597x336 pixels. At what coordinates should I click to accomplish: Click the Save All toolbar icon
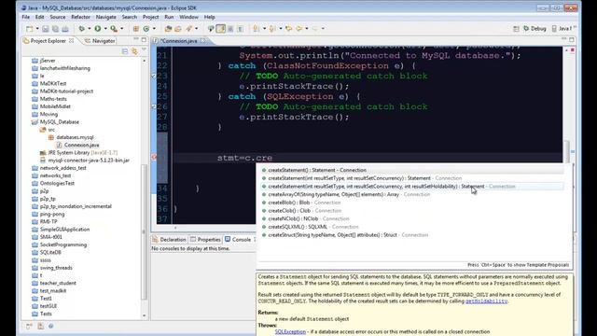click(x=55, y=29)
